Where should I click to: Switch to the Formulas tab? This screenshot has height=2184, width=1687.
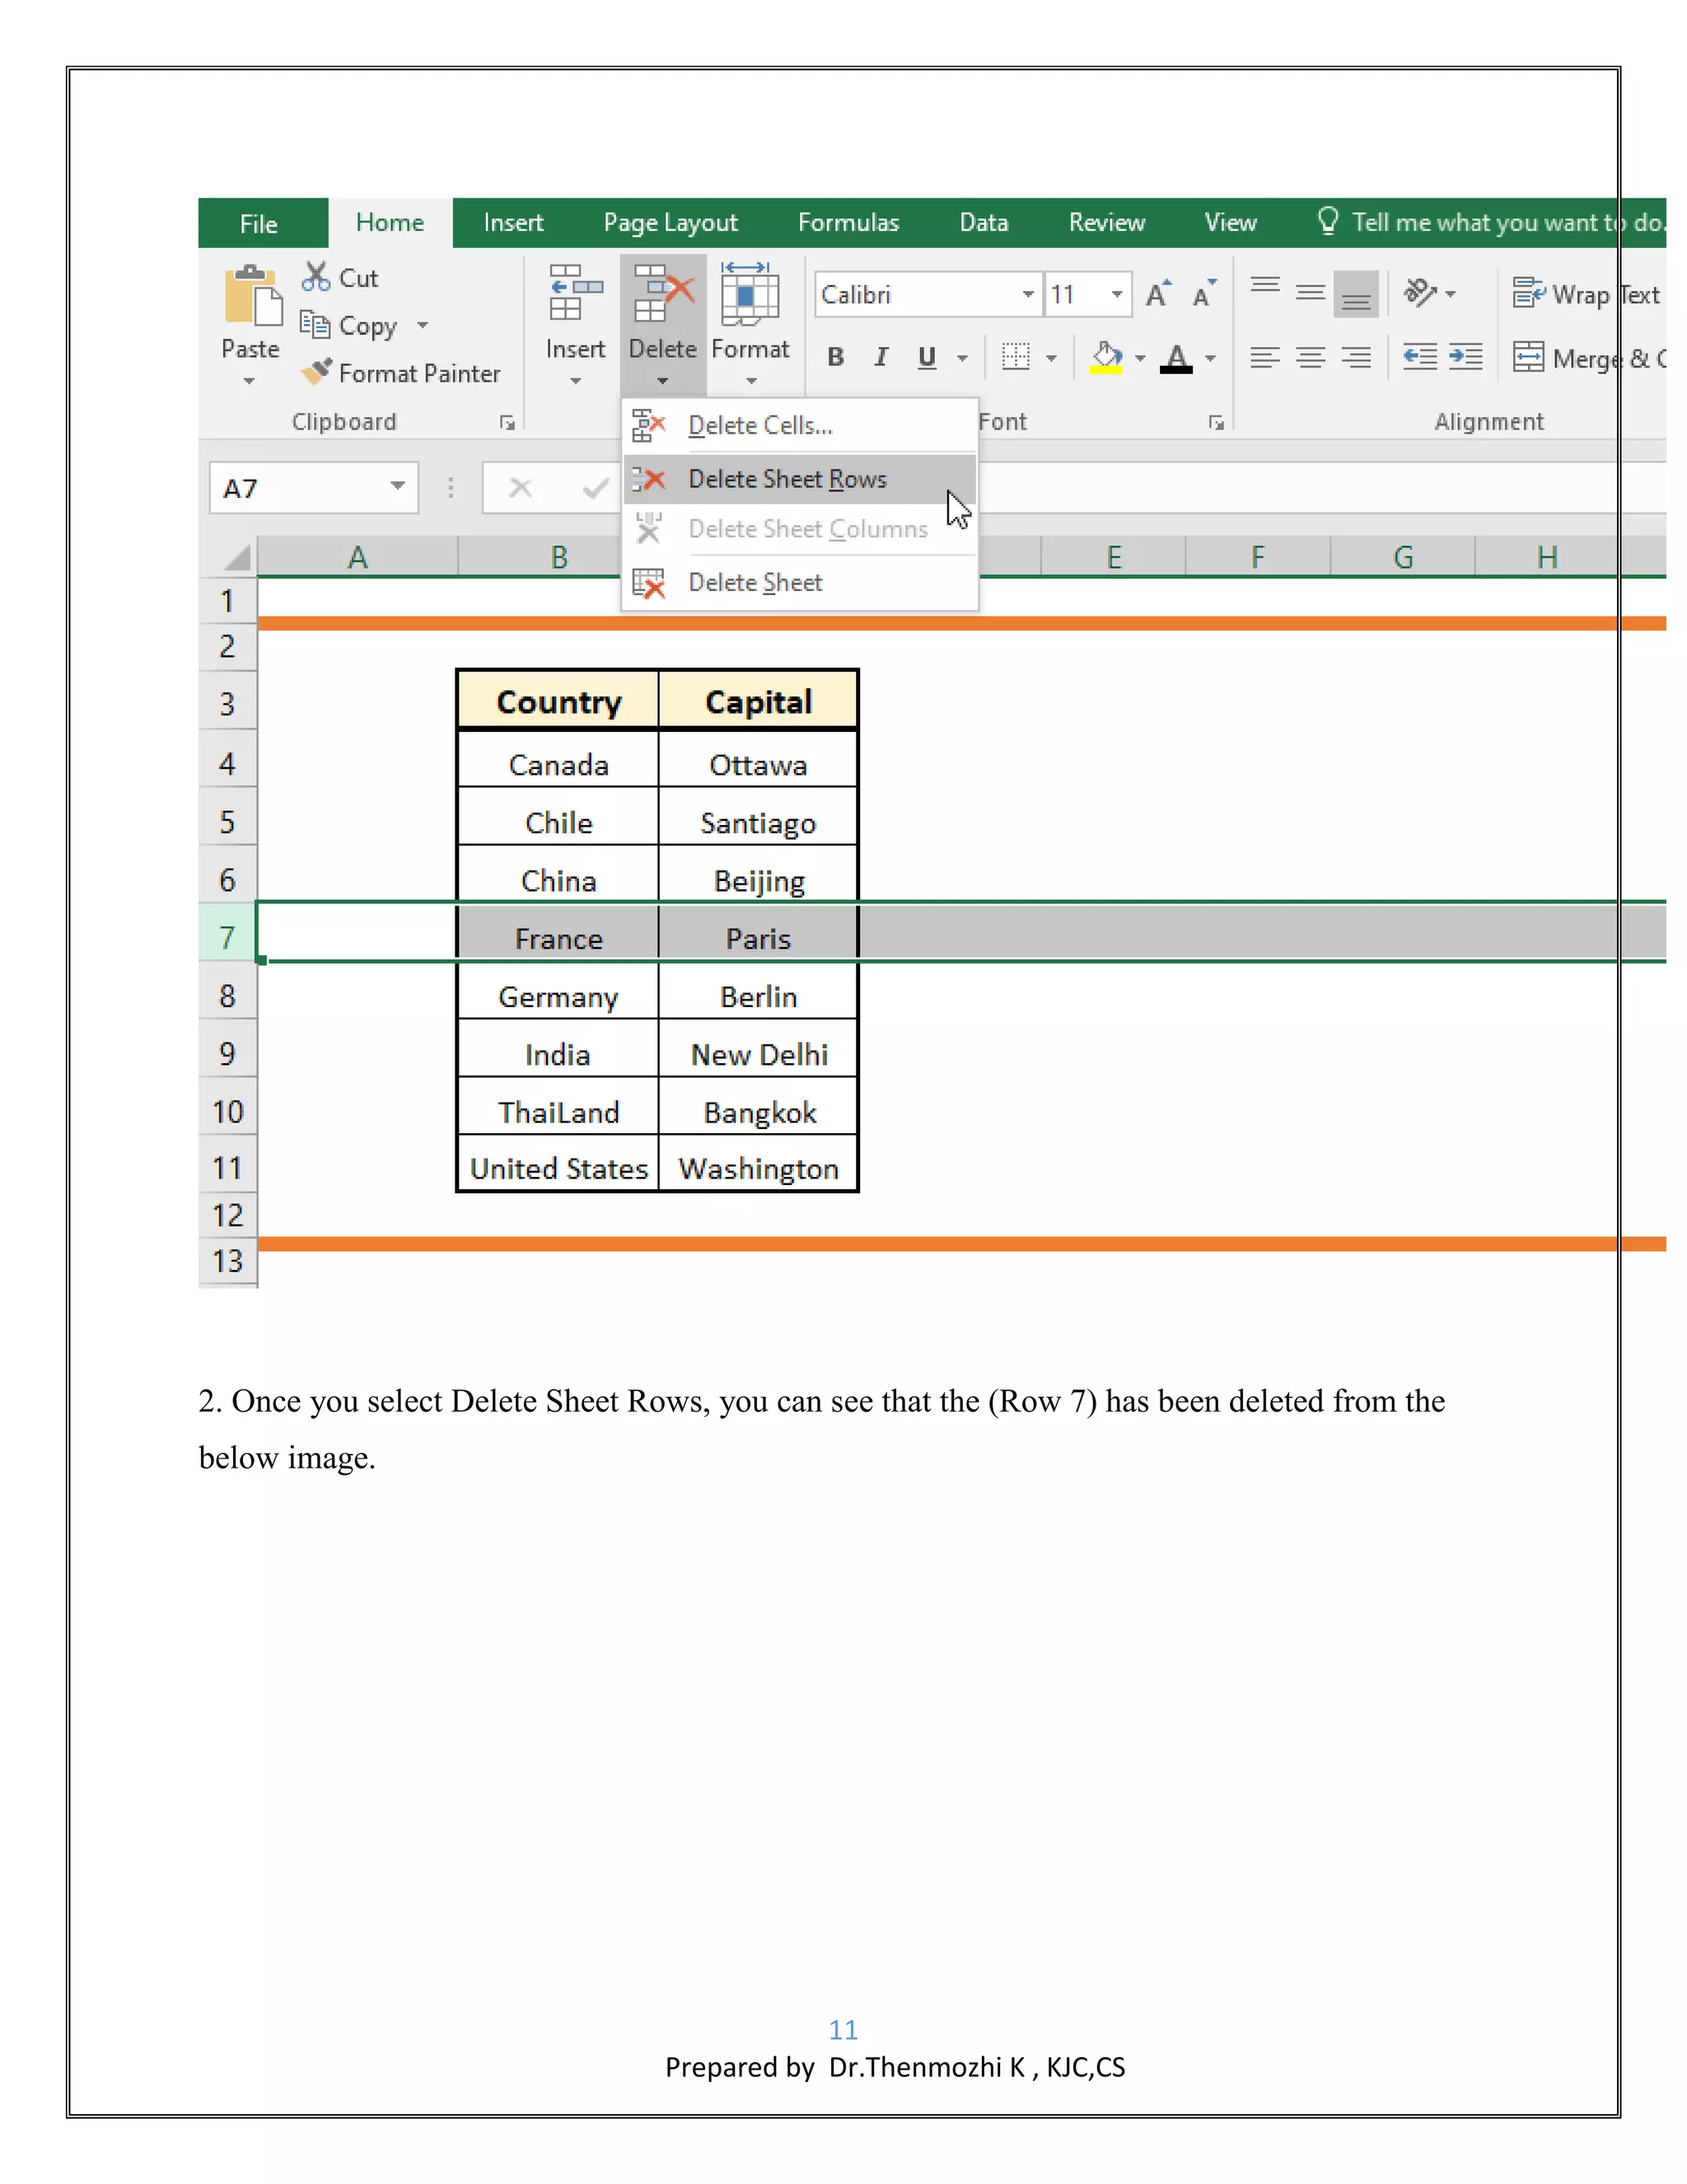click(848, 222)
